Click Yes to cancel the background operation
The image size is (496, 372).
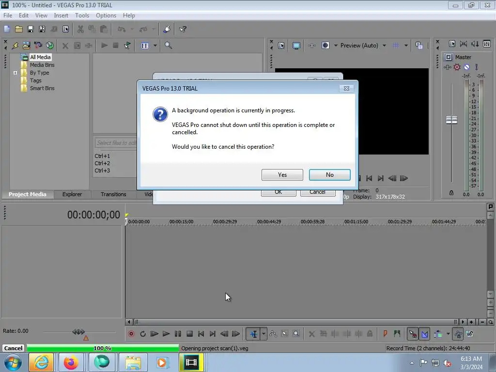coord(282,174)
